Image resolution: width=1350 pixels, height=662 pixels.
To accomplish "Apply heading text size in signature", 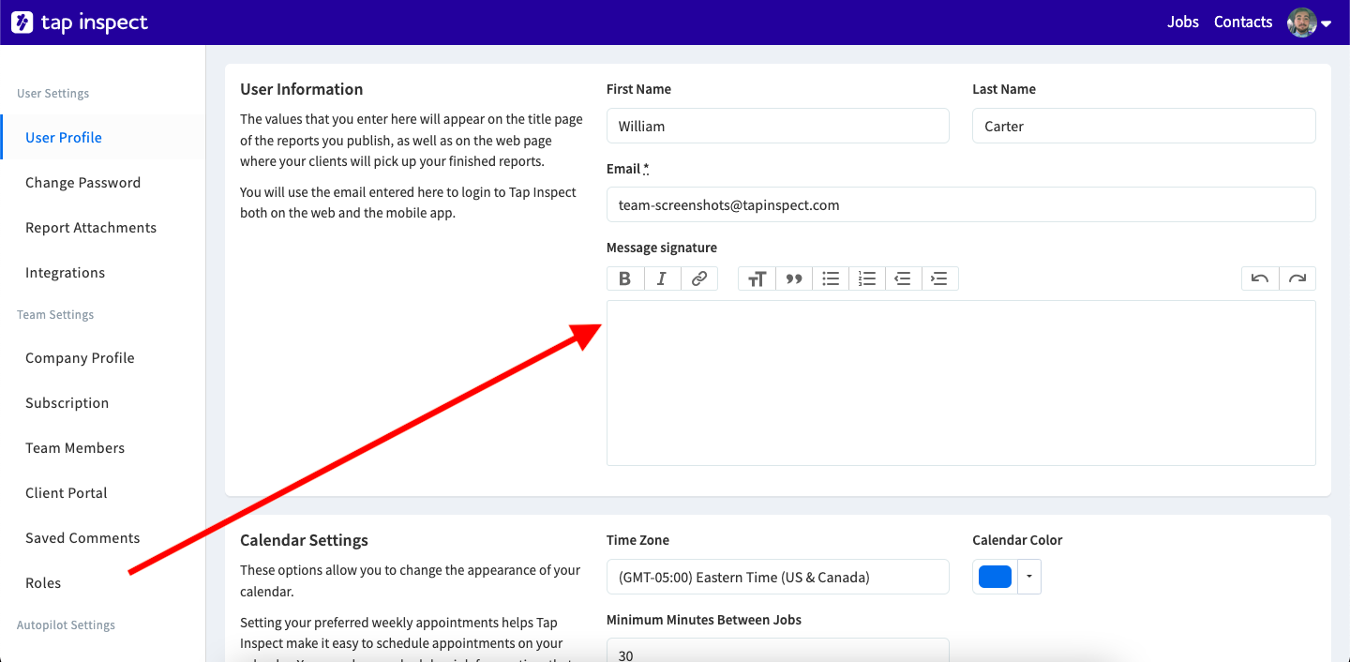I will tap(757, 278).
